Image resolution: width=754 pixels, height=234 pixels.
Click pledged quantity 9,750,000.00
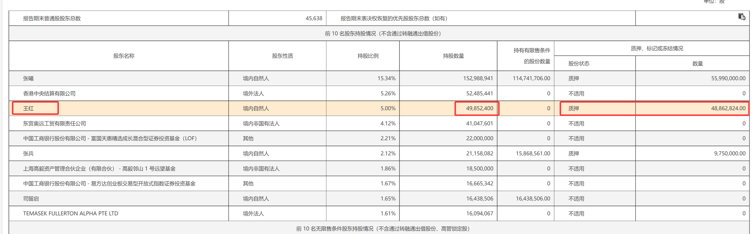(x=730, y=154)
